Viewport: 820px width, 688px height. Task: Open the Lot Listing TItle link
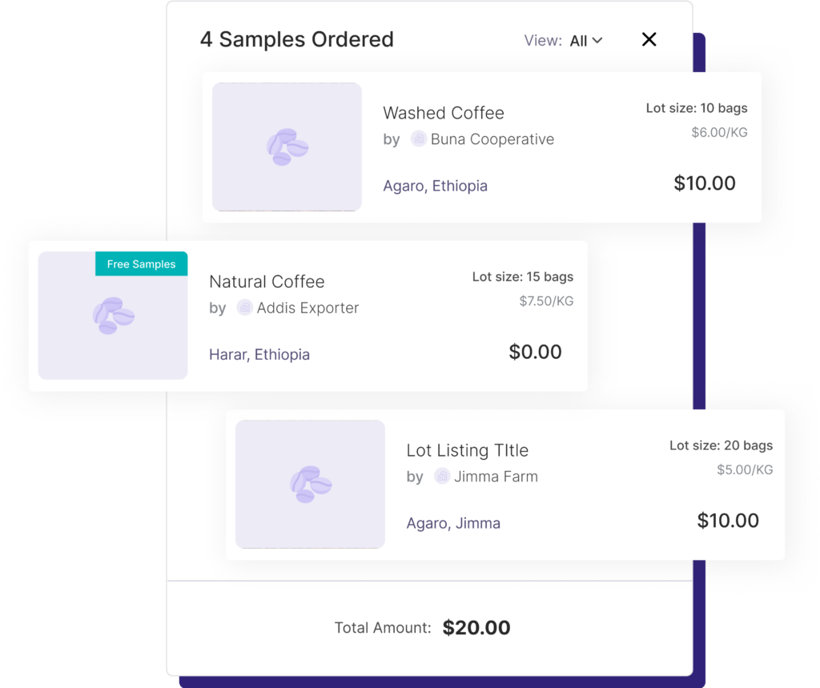(x=467, y=450)
